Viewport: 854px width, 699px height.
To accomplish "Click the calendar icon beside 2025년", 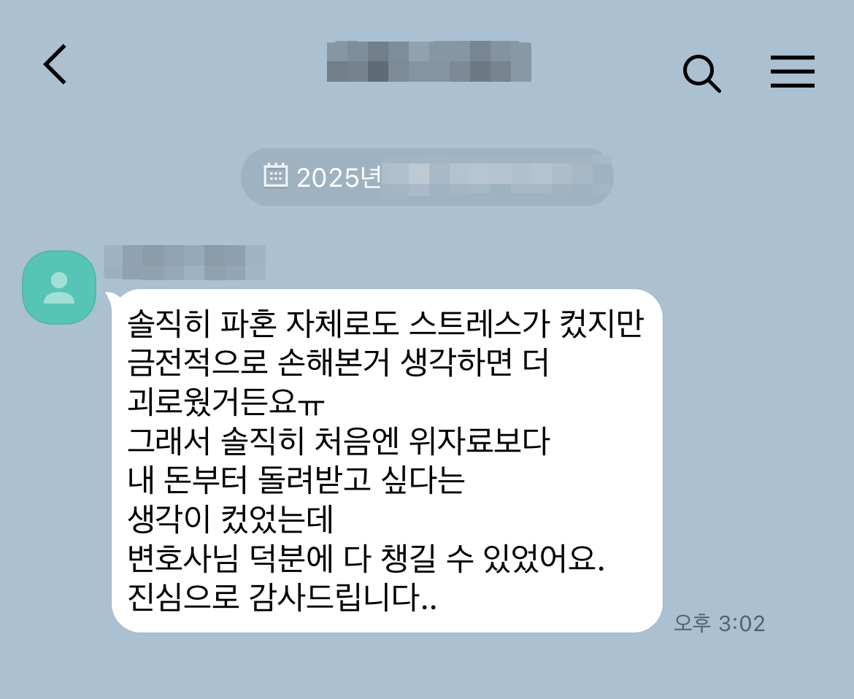I will coord(276,175).
